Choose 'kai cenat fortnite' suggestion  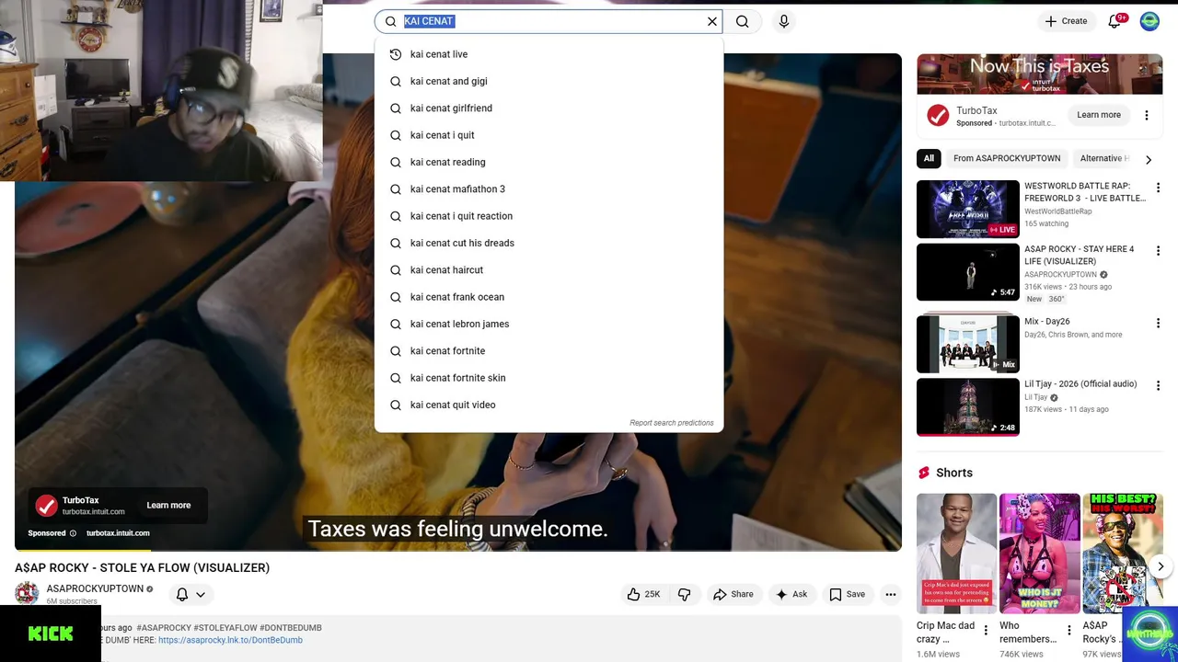tap(549, 351)
